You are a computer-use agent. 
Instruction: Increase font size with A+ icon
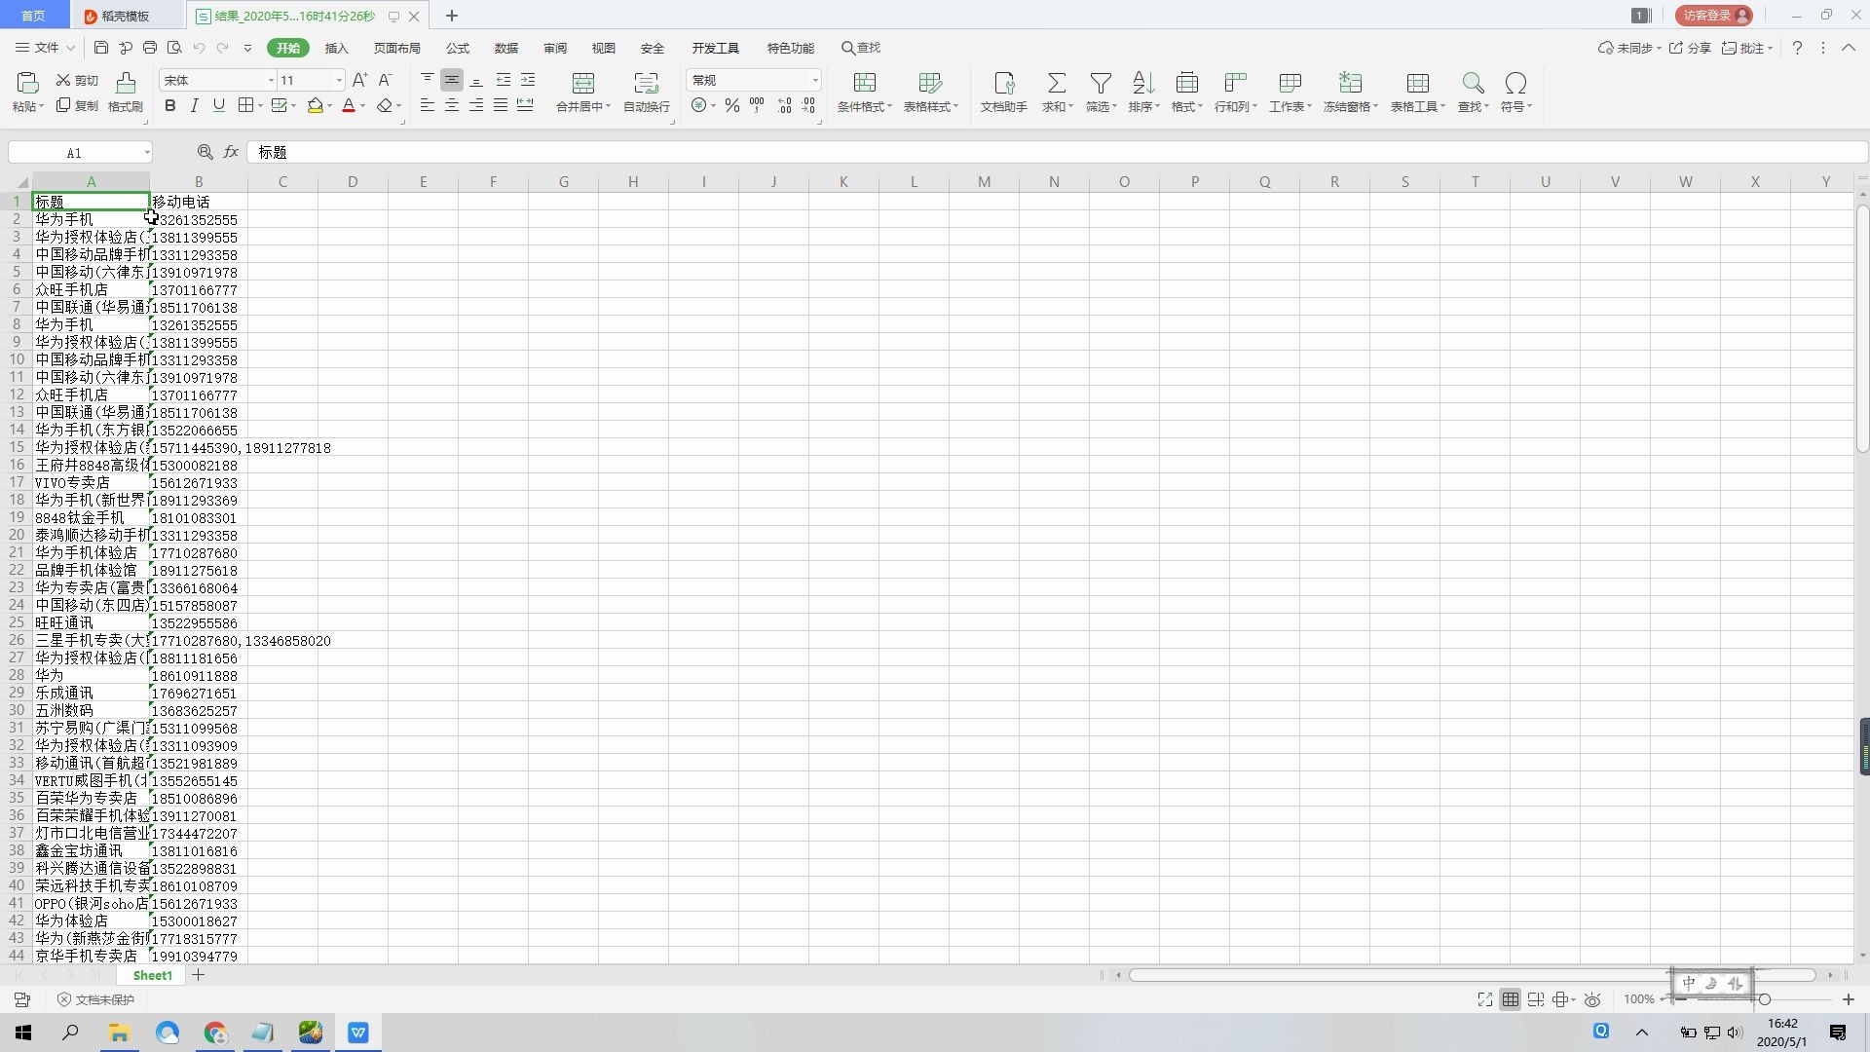click(359, 80)
